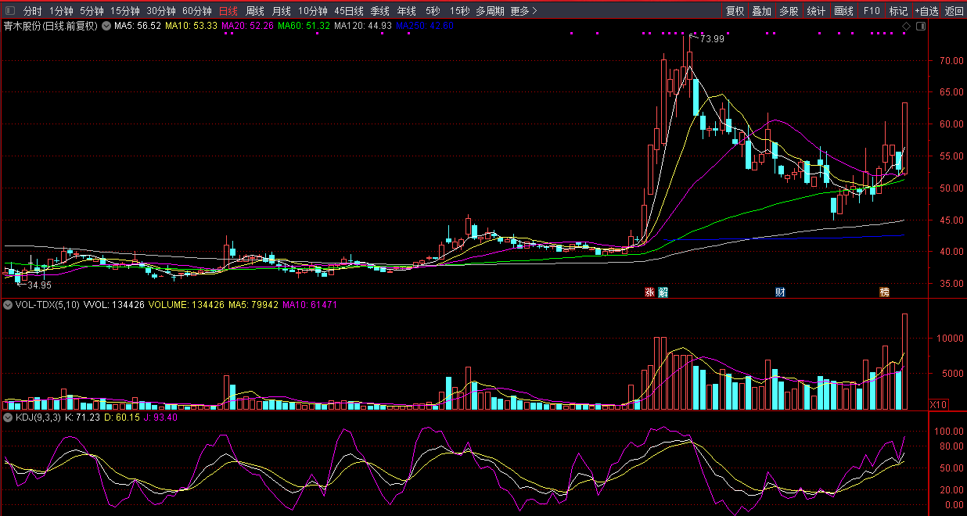
Task: Switch to 周线 weekly chart
Action: pos(255,11)
